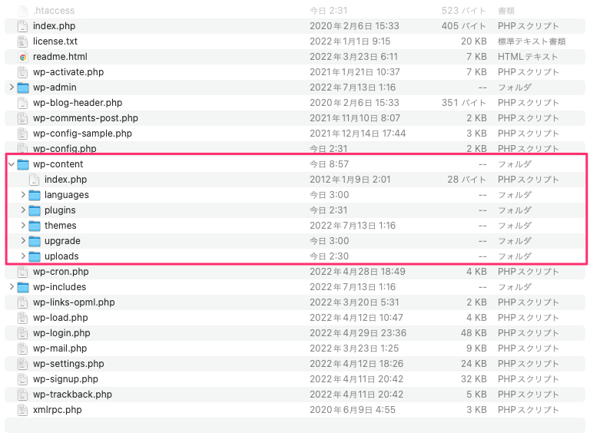
Task: Expand the uploads folder arrow
Action: [23, 256]
